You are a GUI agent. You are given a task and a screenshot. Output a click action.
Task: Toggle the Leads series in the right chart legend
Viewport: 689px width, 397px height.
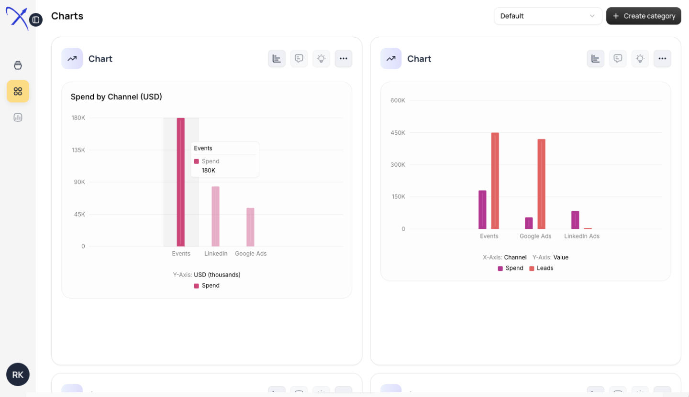541,268
